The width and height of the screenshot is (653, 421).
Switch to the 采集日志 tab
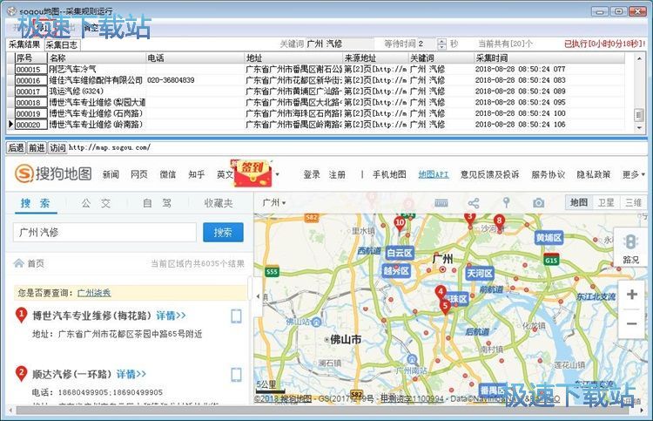coord(61,44)
